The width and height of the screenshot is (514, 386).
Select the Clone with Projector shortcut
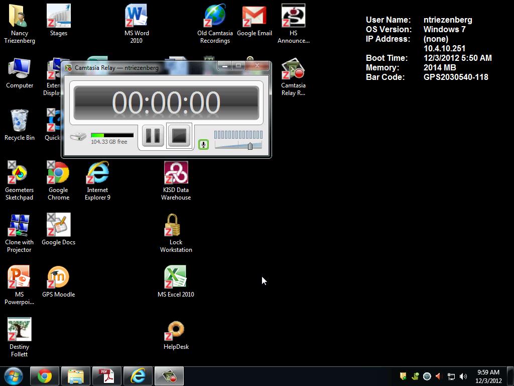pos(20,233)
